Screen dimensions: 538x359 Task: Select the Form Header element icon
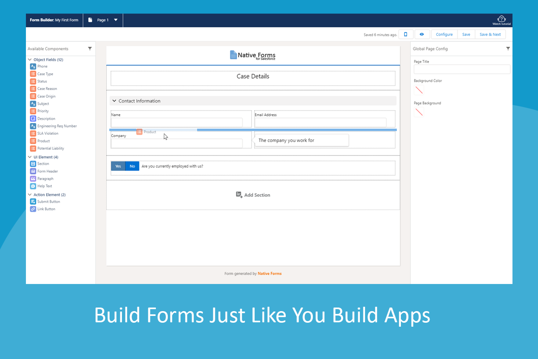point(33,171)
